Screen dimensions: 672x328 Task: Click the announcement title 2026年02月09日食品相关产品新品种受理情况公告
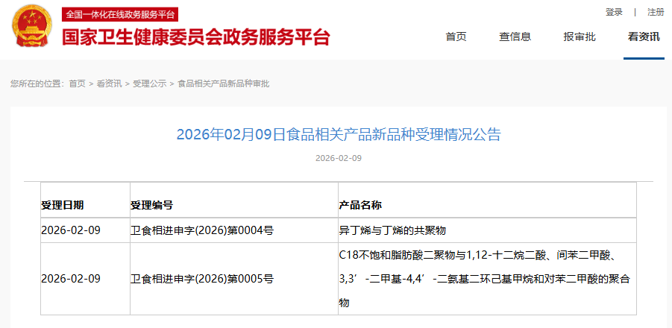339,134
